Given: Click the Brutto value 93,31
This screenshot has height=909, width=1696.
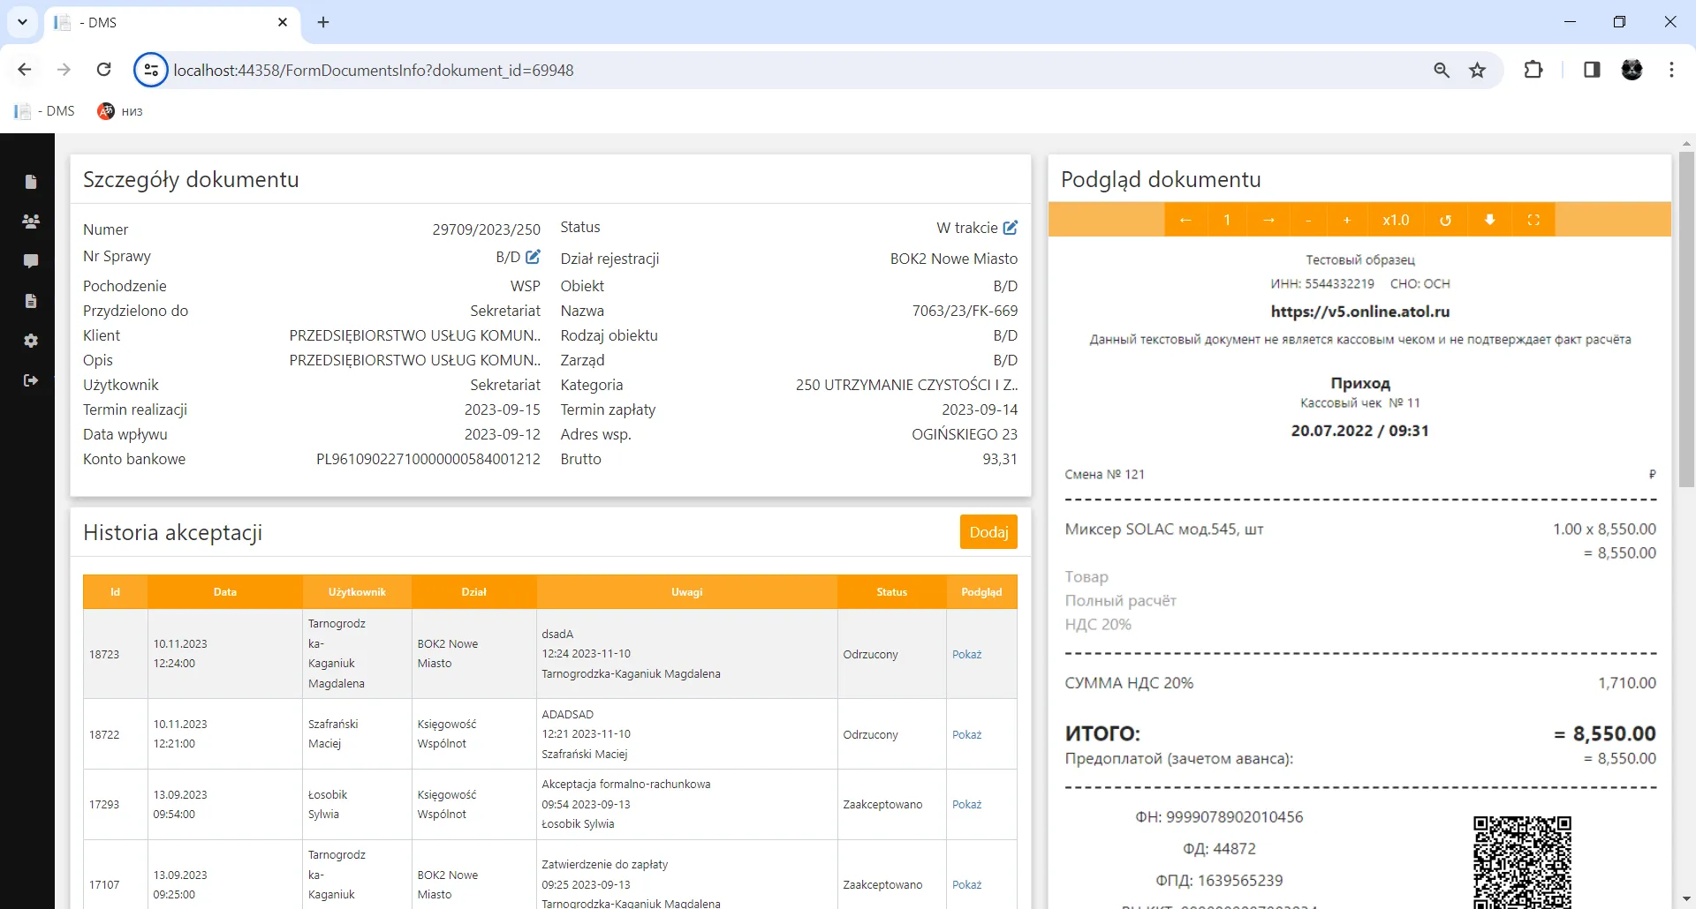Looking at the screenshot, I should point(1000,459).
